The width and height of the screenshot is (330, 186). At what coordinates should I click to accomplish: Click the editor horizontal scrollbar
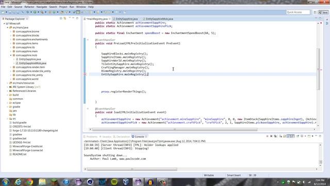coord(174,130)
